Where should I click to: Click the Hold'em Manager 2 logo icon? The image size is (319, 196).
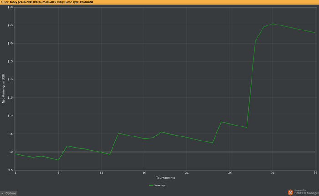point(290,192)
